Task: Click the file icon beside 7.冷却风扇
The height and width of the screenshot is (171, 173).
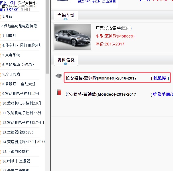Action: 1,74
